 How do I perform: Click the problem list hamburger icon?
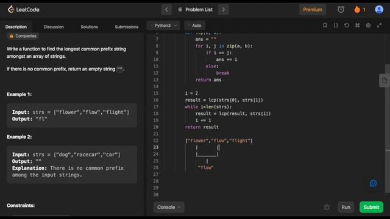coord(180,10)
